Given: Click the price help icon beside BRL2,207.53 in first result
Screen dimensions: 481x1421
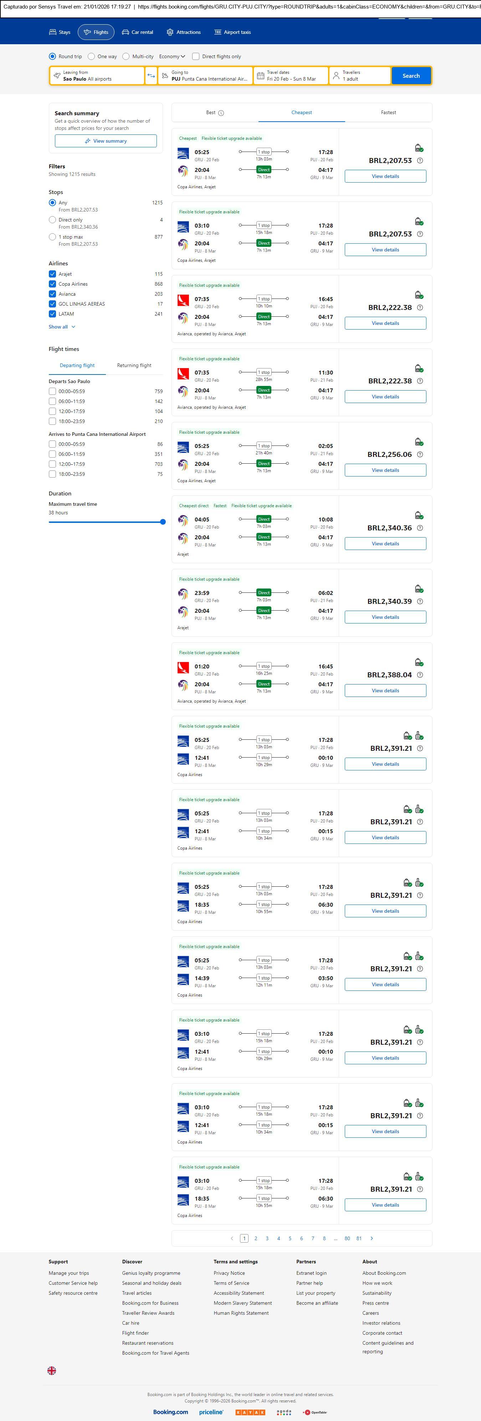Looking at the screenshot, I should coord(420,161).
